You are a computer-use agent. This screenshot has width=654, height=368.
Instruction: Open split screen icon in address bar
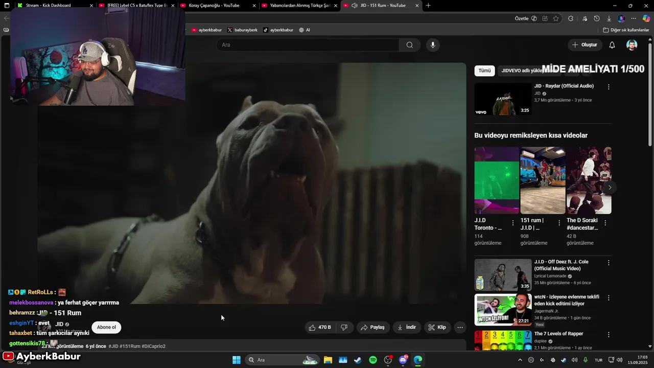click(x=545, y=18)
